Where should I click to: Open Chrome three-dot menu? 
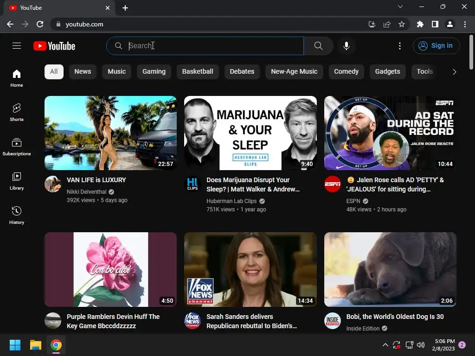pyautogui.click(x=465, y=24)
